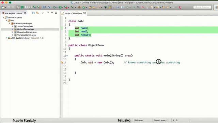
Task: Run the program with the green Run button
Action: 60,7
